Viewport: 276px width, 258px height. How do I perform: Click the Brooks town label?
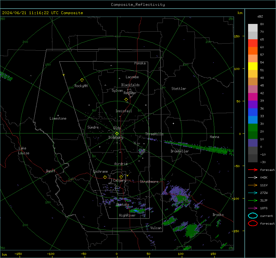pos(218,215)
